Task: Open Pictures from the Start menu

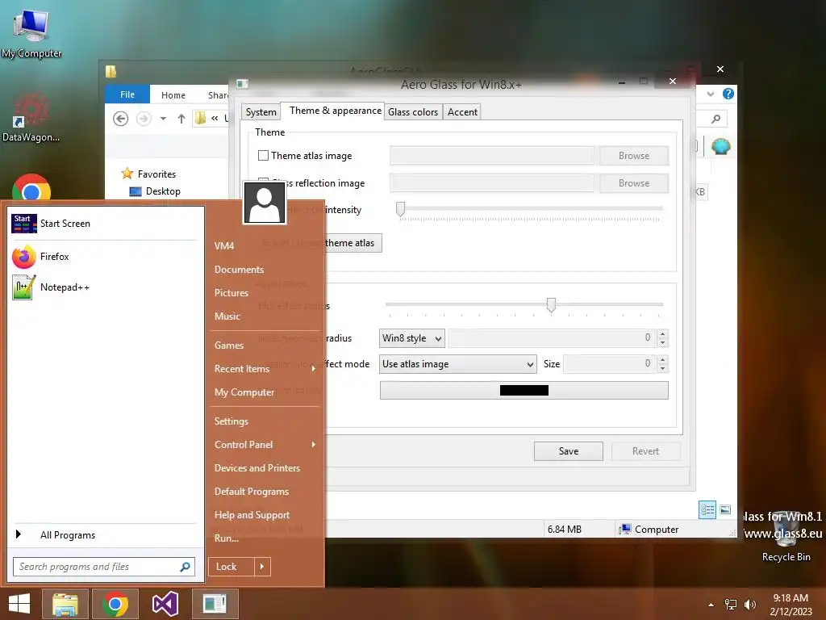Action: [x=232, y=293]
